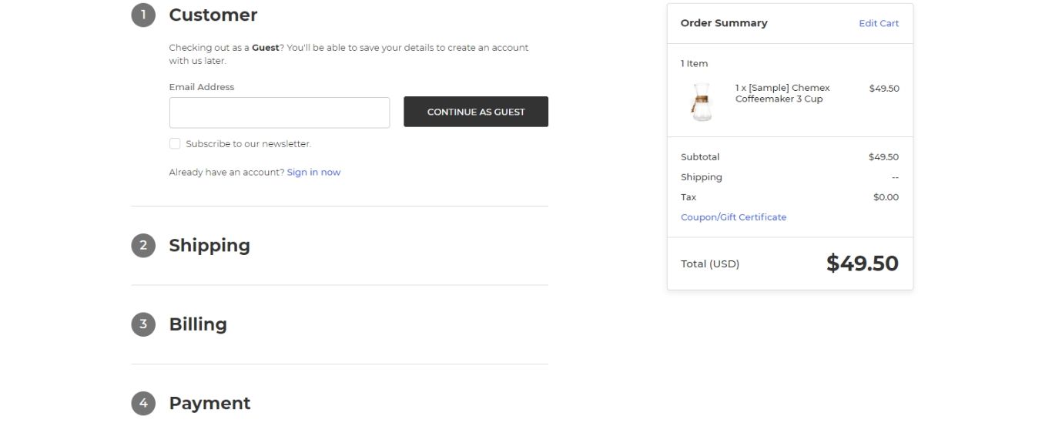This screenshot has width=1052, height=423.
Task: Click the step 3 number badge
Action: (x=143, y=324)
